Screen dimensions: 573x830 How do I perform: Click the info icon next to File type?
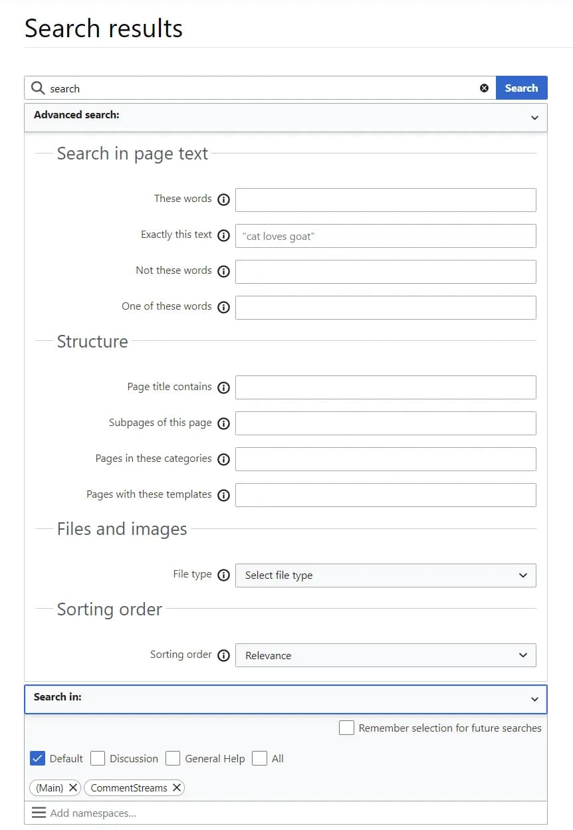coord(223,575)
